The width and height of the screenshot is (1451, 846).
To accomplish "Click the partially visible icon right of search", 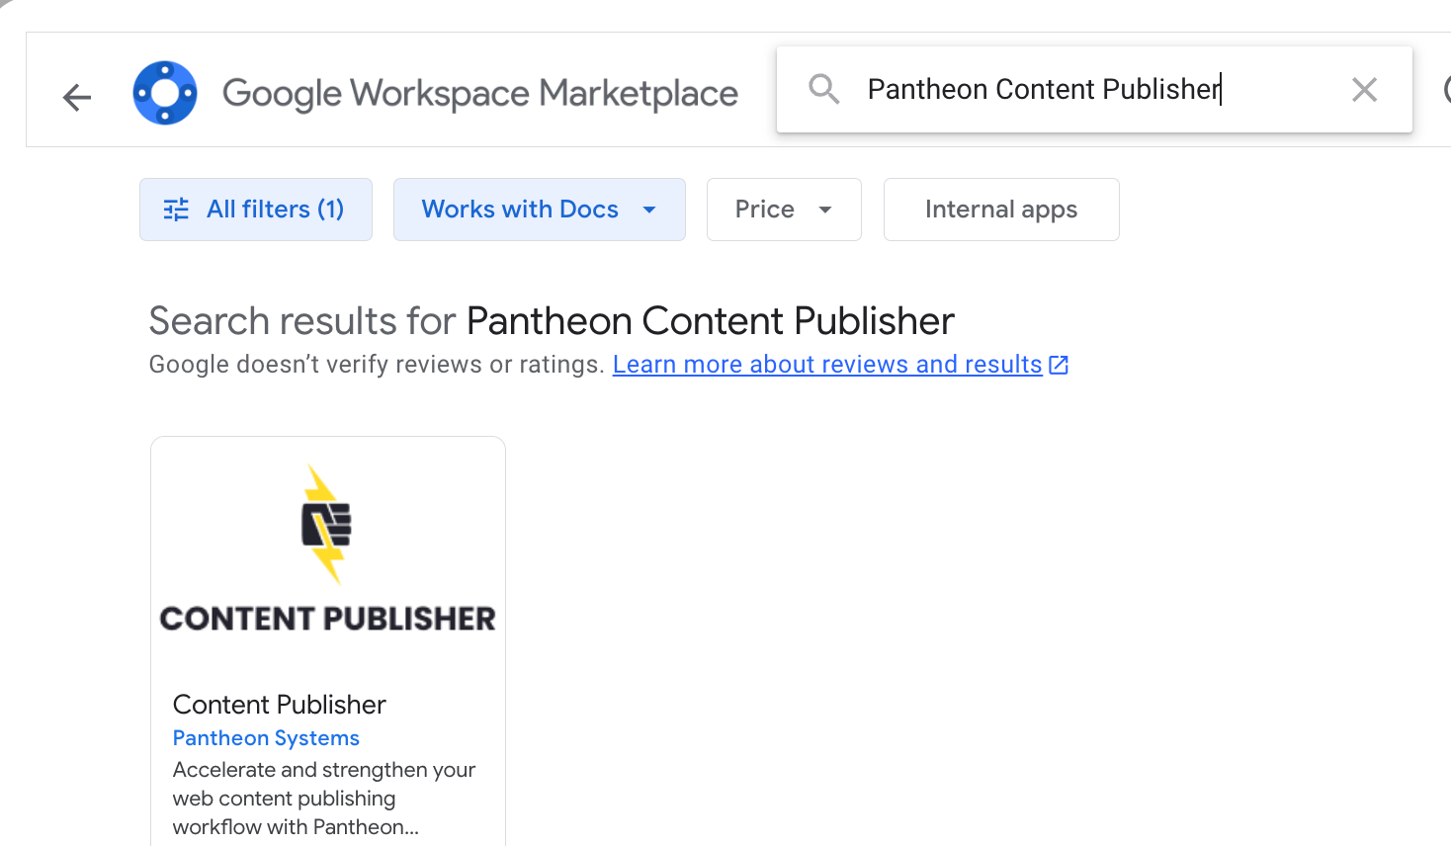I will [1445, 90].
